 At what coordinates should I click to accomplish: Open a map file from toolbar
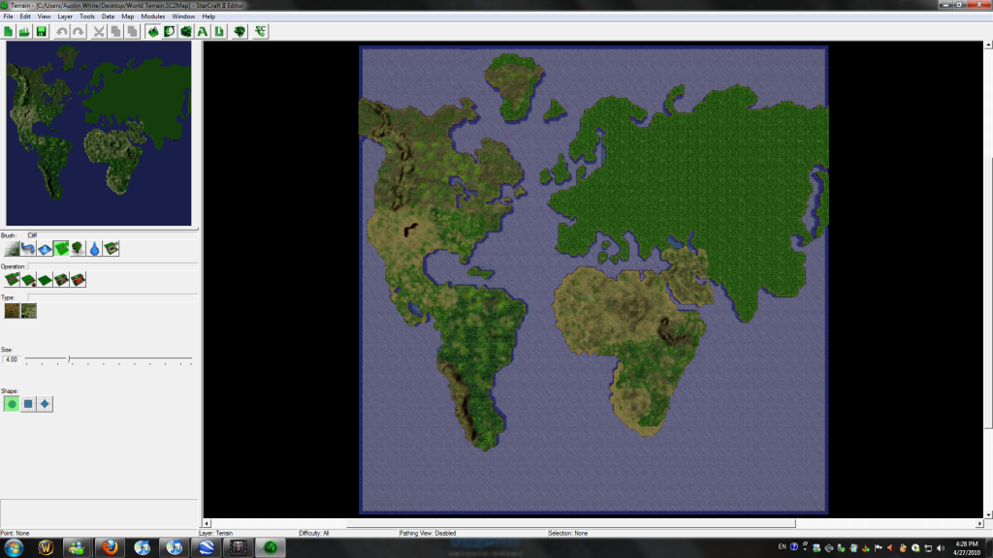click(x=24, y=32)
